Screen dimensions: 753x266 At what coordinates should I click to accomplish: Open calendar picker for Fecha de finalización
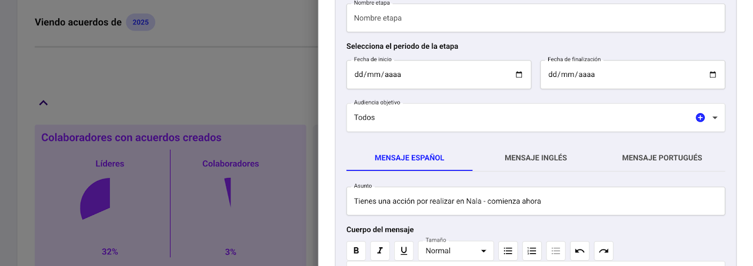[712, 75]
